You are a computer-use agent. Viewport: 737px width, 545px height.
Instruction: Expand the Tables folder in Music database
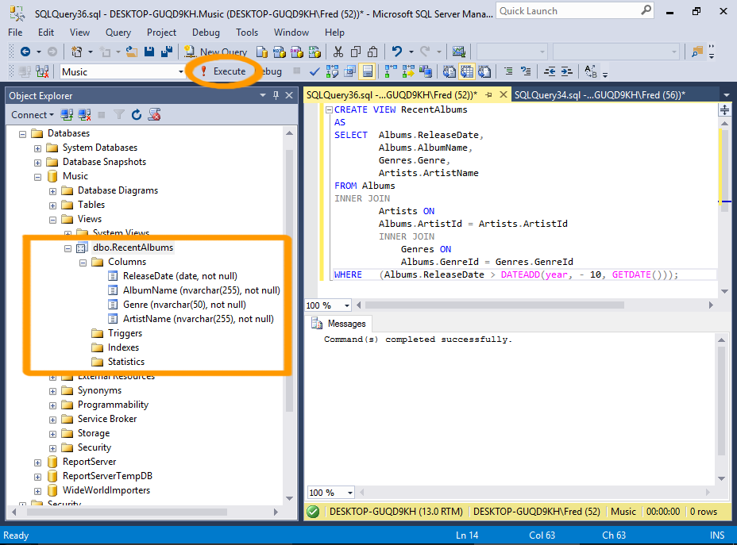coord(52,205)
